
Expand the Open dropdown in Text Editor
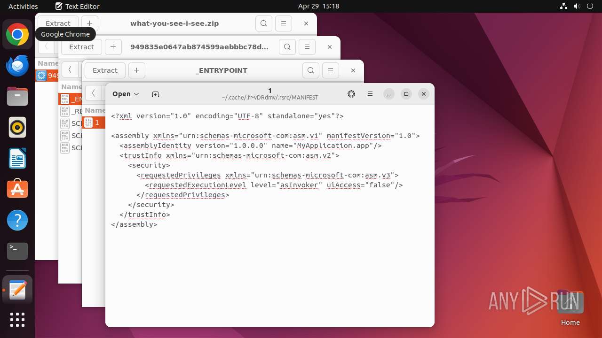pos(126,94)
